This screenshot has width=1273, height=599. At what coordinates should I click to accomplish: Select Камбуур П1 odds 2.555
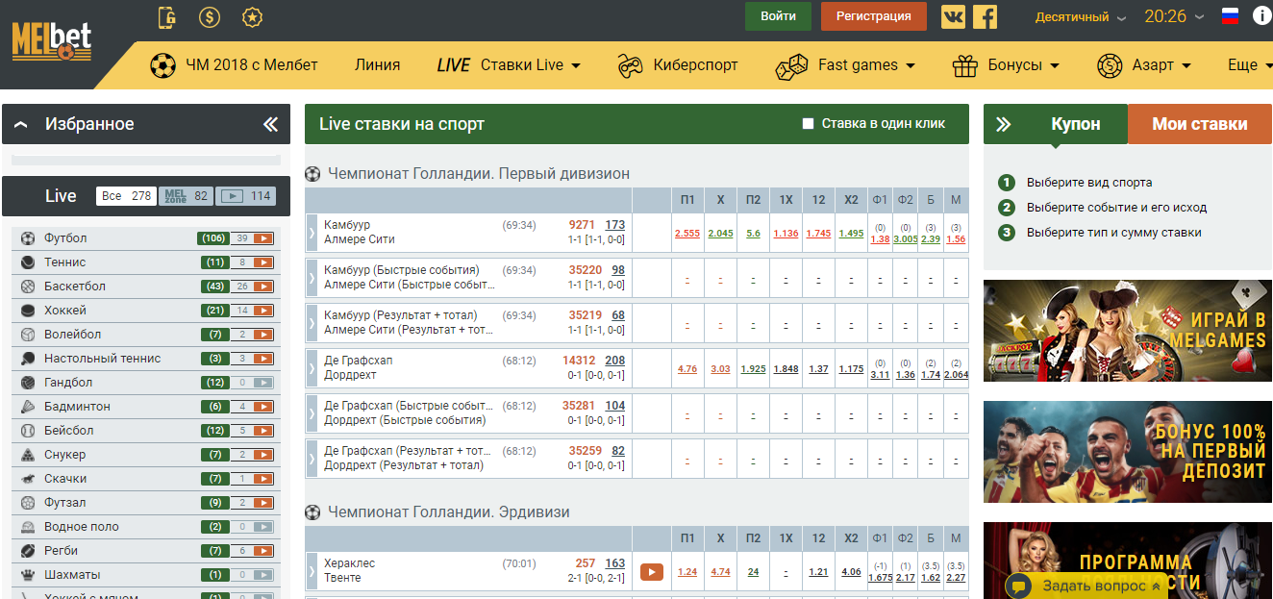(687, 233)
